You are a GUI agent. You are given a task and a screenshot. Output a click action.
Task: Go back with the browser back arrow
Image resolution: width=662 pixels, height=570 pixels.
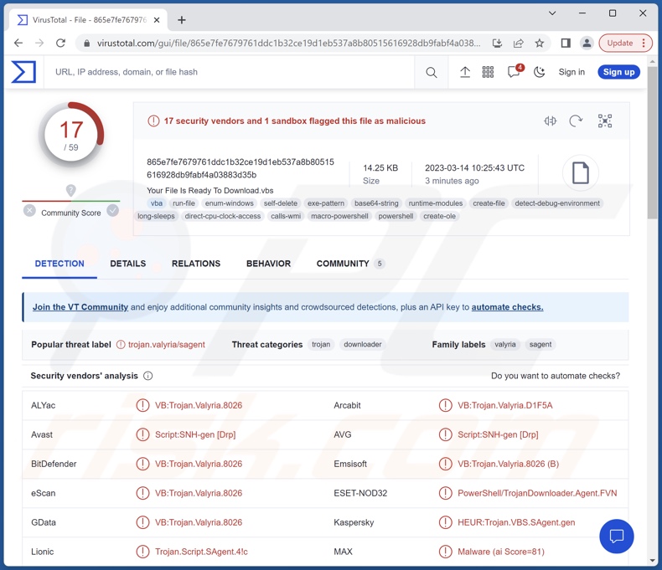coord(18,43)
